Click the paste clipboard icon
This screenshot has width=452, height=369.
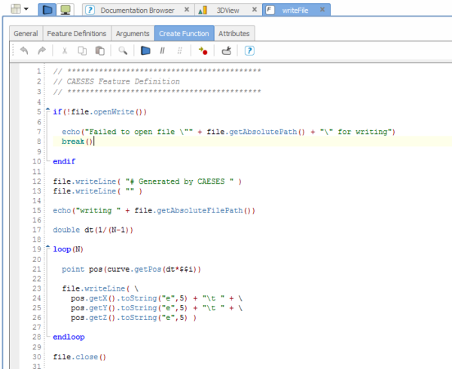[99, 50]
